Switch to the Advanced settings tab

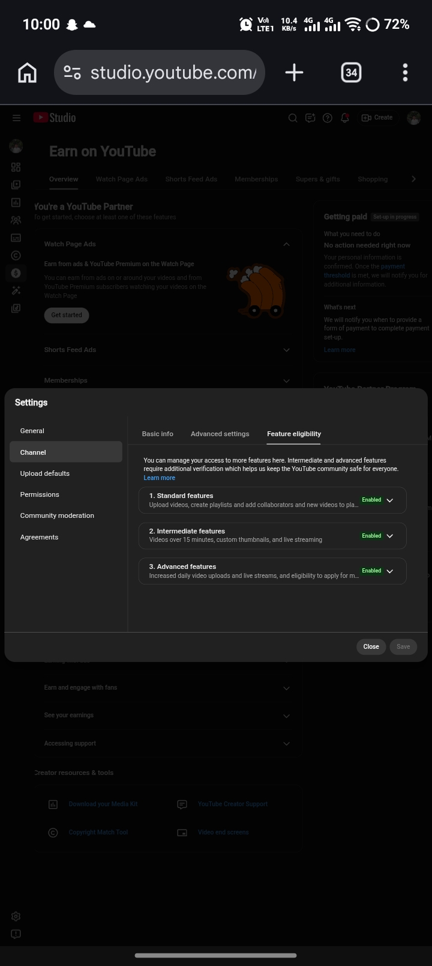click(220, 434)
